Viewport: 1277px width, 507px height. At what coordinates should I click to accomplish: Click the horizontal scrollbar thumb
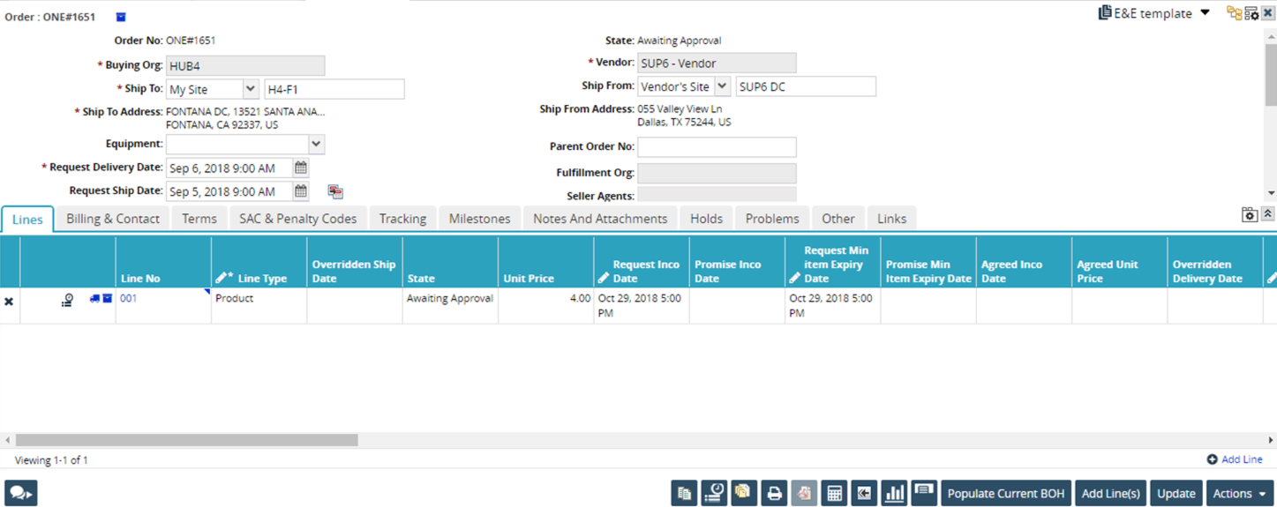coord(186,439)
